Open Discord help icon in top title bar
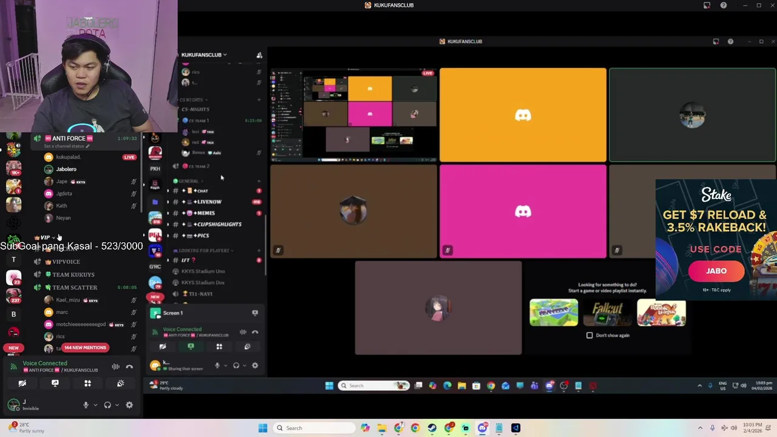 tap(723, 5)
